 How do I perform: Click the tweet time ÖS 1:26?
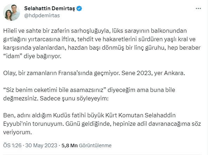coord(13,145)
